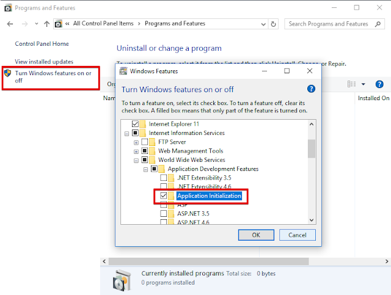Click folder icon beside FTP Server

tap(152, 142)
